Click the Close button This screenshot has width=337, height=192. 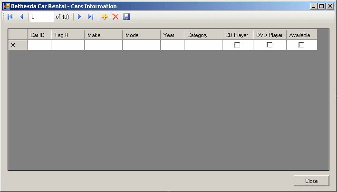(x=311, y=181)
